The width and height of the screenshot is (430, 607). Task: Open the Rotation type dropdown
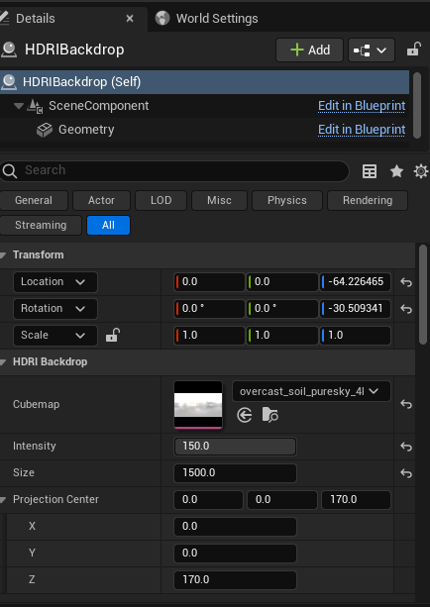[x=55, y=309]
